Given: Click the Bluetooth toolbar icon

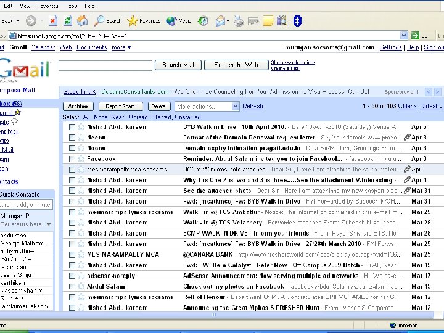Looking at the screenshot, I should coord(297,21).
